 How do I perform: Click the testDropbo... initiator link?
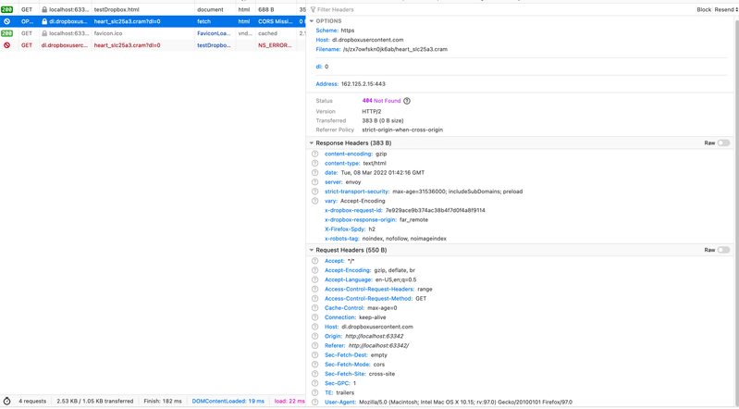point(214,45)
